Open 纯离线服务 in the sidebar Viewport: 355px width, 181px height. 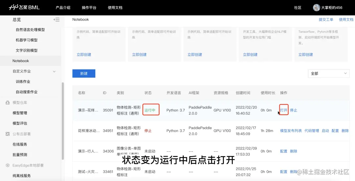pyautogui.click(x=21, y=175)
